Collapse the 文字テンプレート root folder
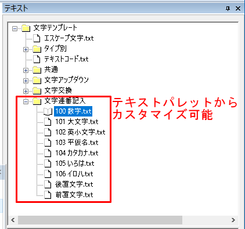This screenshot has width=245, height=229. 15,28
